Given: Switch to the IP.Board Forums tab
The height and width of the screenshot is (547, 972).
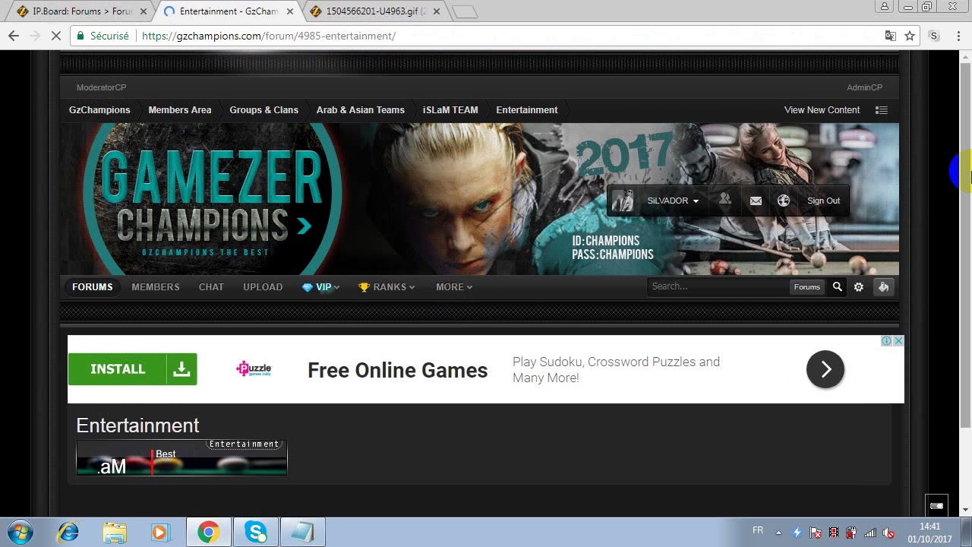Looking at the screenshot, I should 82,11.
